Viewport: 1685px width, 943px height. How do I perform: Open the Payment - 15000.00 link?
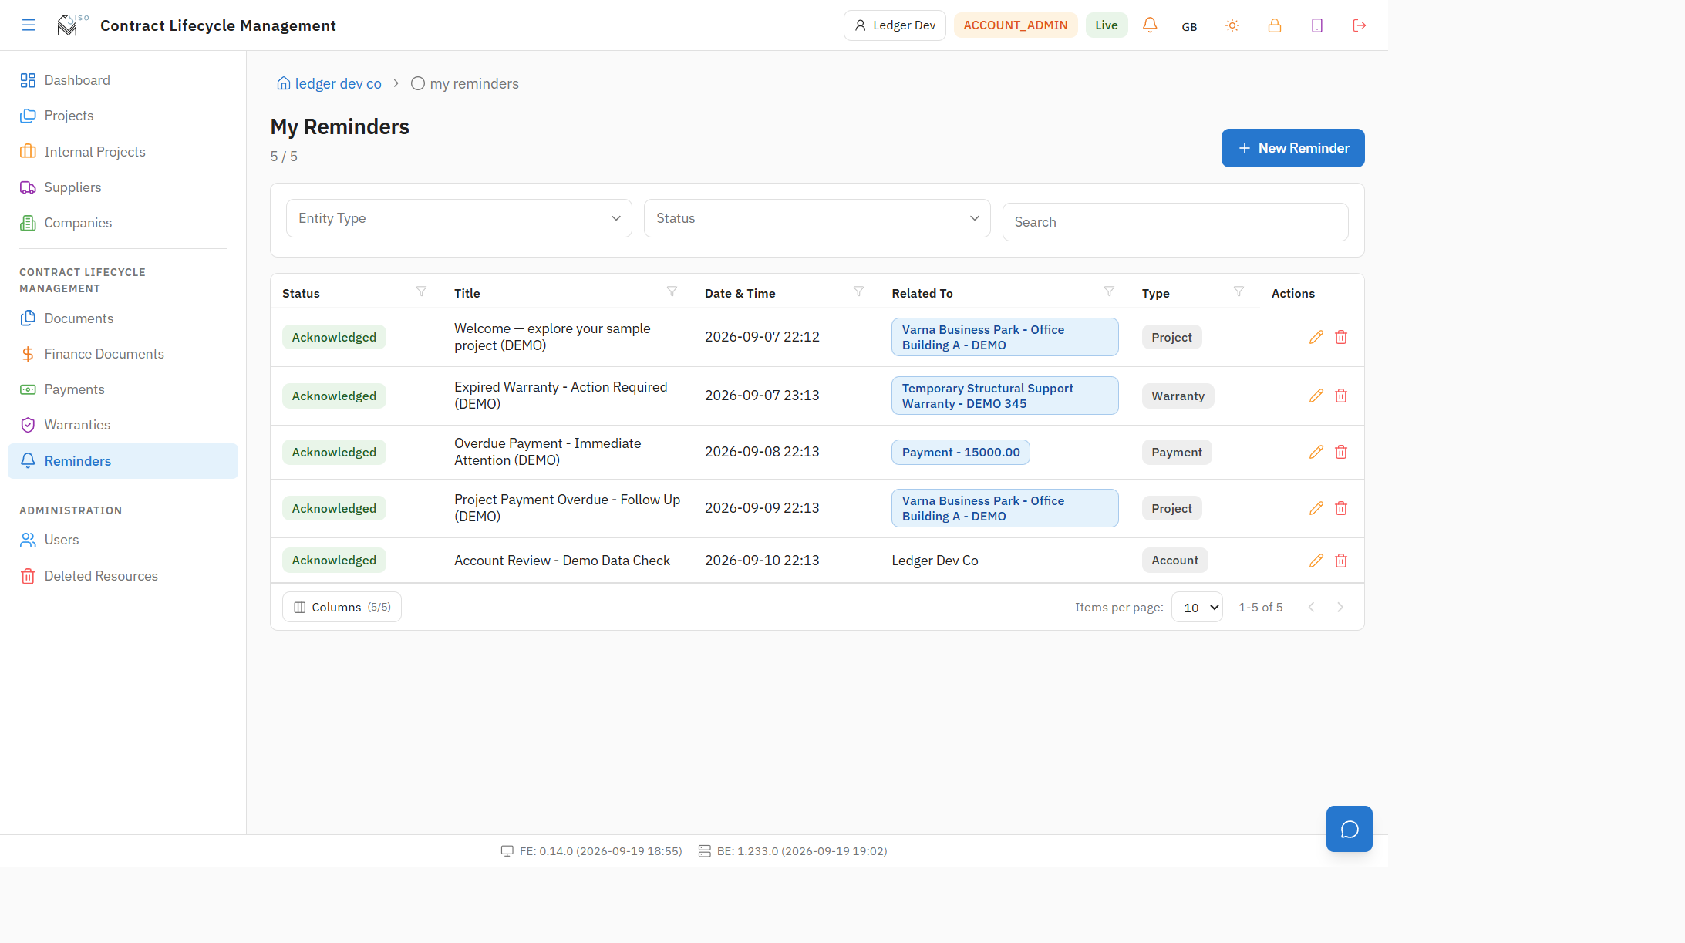coord(961,453)
